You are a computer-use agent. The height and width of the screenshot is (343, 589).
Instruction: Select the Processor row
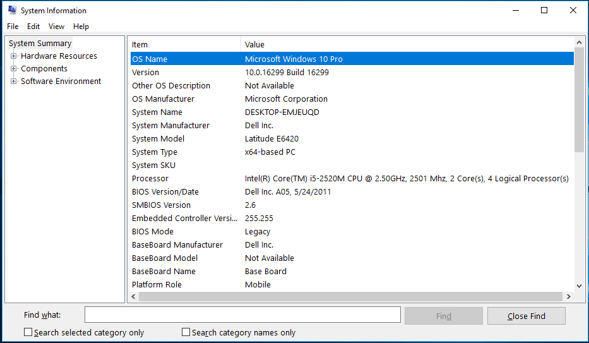pyautogui.click(x=352, y=179)
